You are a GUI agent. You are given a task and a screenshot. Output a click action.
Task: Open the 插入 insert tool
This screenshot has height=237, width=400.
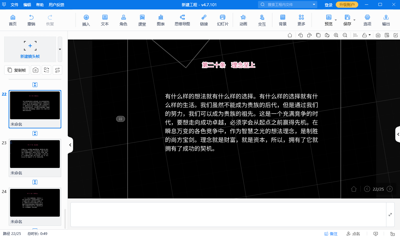pos(86,20)
